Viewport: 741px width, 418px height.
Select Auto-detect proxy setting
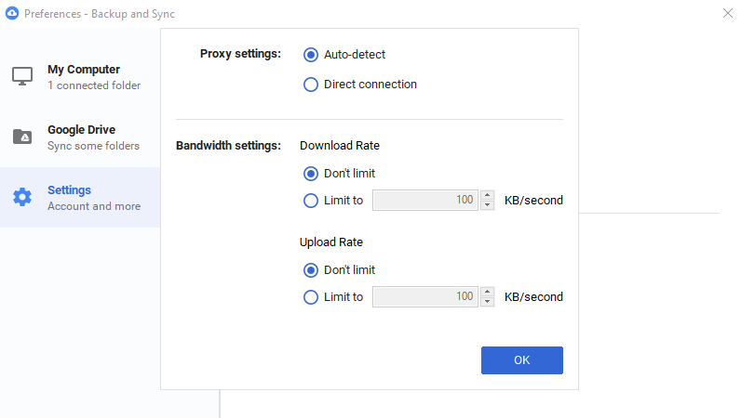(x=311, y=55)
